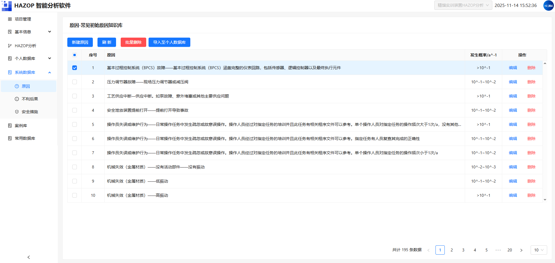The width and height of the screenshot is (555, 263).
Task: Click the HAZOP分析 branch icon
Action: (x=10, y=46)
